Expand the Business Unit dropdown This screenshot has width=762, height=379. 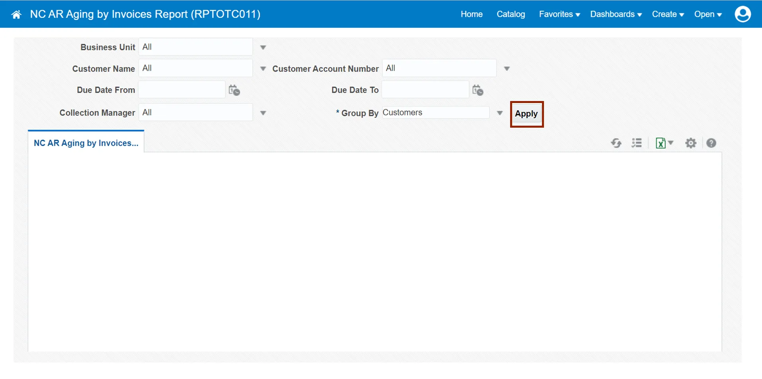click(x=263, y=47)
